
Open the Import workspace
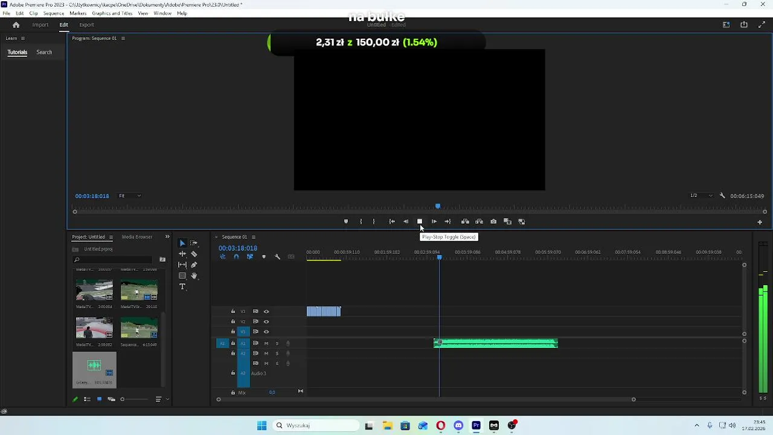(x=40, y=25)
